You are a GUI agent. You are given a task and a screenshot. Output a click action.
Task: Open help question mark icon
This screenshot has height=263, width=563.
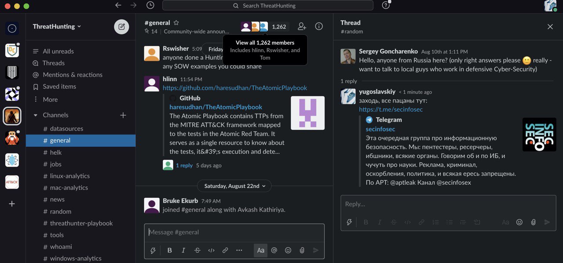pyautogui.click(x=386, y=5)
